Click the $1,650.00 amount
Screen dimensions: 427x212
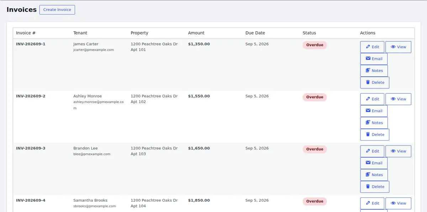(199, 148)
